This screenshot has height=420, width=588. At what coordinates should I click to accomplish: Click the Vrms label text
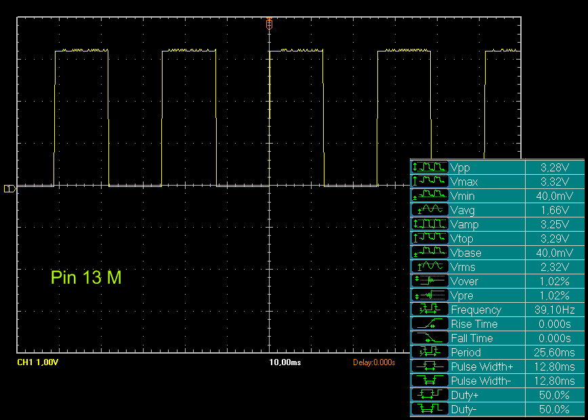click(463, 268)
